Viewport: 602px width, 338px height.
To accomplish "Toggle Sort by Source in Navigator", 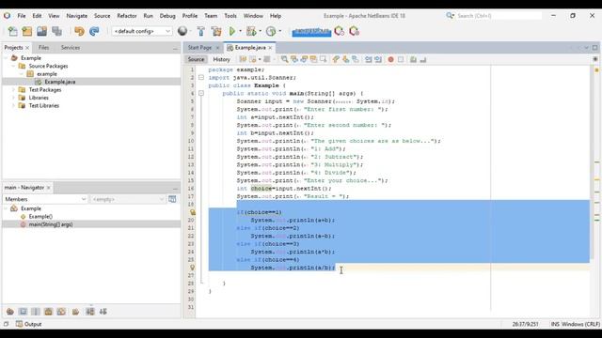I will [103, 312].
